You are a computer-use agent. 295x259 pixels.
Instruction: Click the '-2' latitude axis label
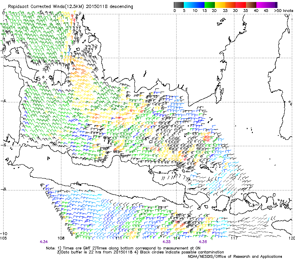click(3, 57)
